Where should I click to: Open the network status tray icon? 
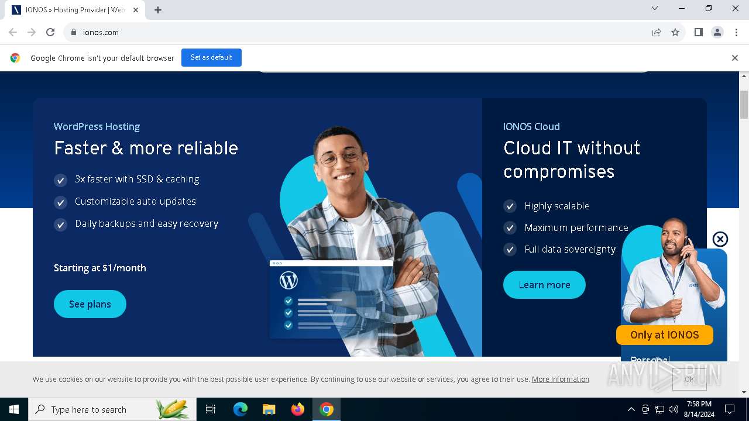[659, 409]
